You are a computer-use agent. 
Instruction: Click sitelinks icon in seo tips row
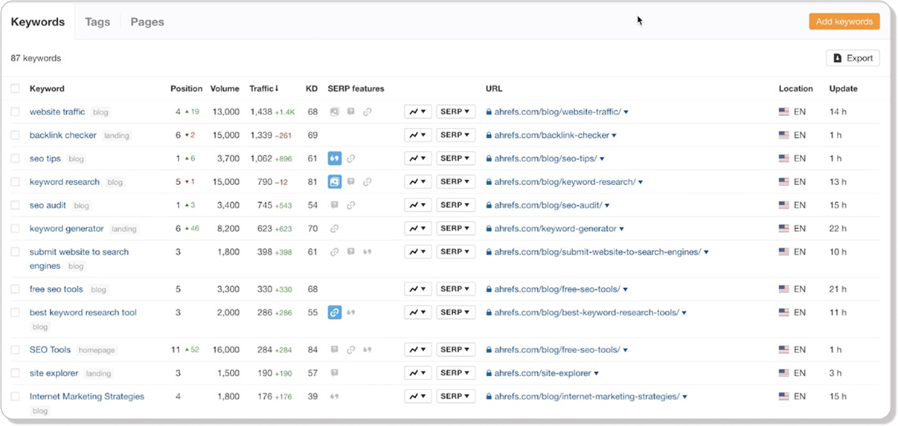pos(351,158)
